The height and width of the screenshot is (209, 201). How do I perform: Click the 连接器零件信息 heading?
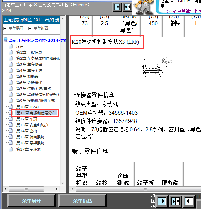point(94,95)
